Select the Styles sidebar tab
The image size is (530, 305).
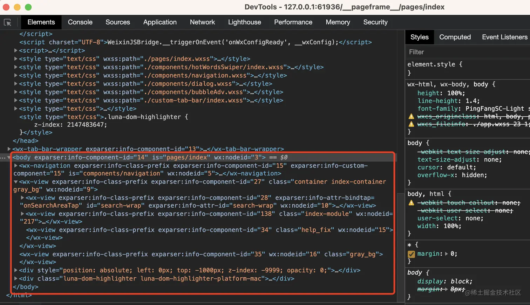click(x=420, y=37)
